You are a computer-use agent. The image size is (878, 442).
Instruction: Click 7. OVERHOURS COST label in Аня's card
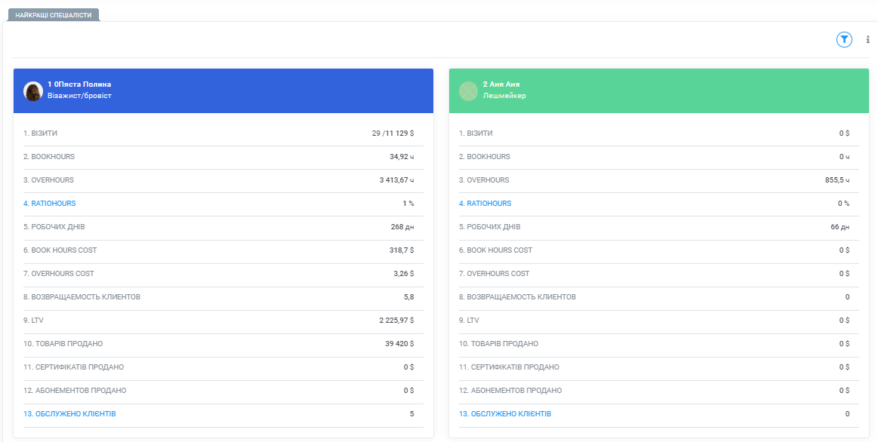[x=494, y=274]
